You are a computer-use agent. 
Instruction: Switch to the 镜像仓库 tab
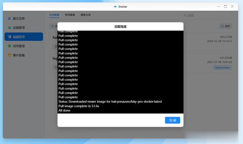pos(85,15)
